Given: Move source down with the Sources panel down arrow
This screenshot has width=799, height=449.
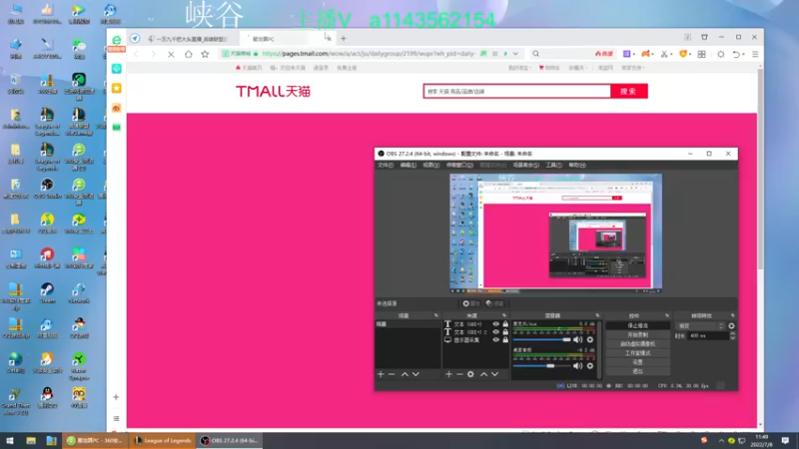Looking at the screenshot, I should tap(494, 374).
